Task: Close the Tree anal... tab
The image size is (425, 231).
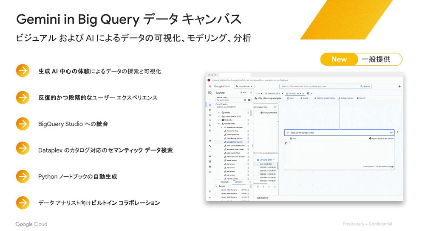Action: click(283, 94)
